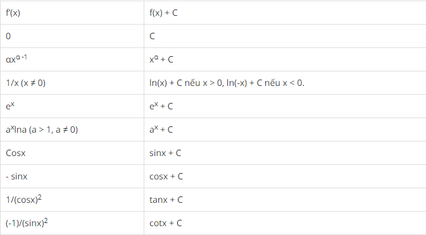Select the cotx + C cell
Screen dimensions: 426x235
click(285, 223)
